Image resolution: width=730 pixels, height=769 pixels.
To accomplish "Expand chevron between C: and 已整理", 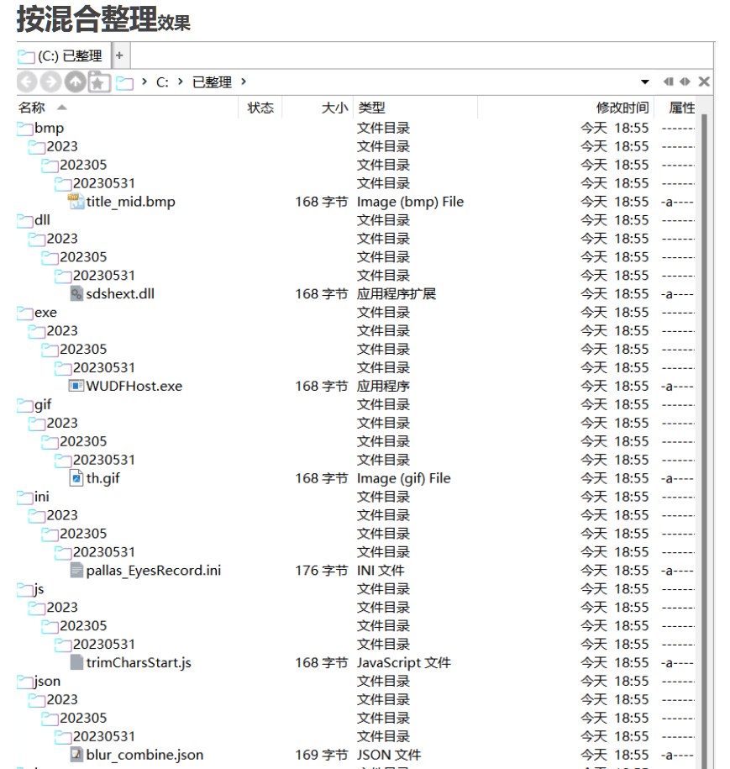I will [x=181, y=82].
